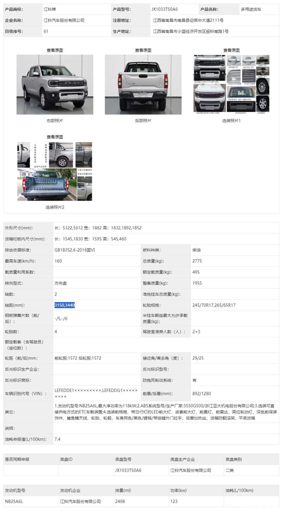Click the 功率(kw) column header
Image resolution: width=283 pixels, height=514 pixels.
tap(178, 490)
